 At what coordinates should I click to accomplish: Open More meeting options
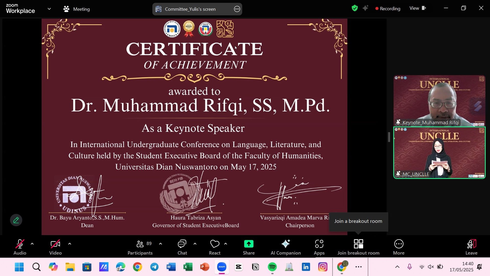[399, 247]
